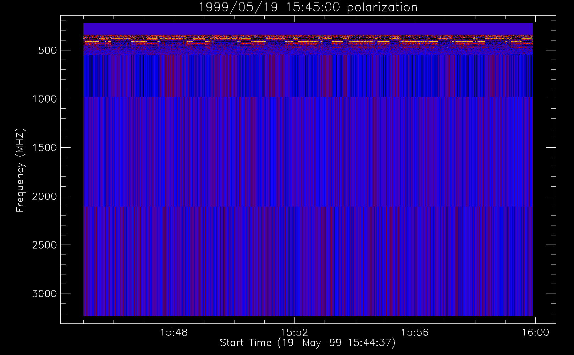Screen dimensions: 574x355
Task: Click the solid purple band atop the spectrogram
Action: [x=308, y=28]
